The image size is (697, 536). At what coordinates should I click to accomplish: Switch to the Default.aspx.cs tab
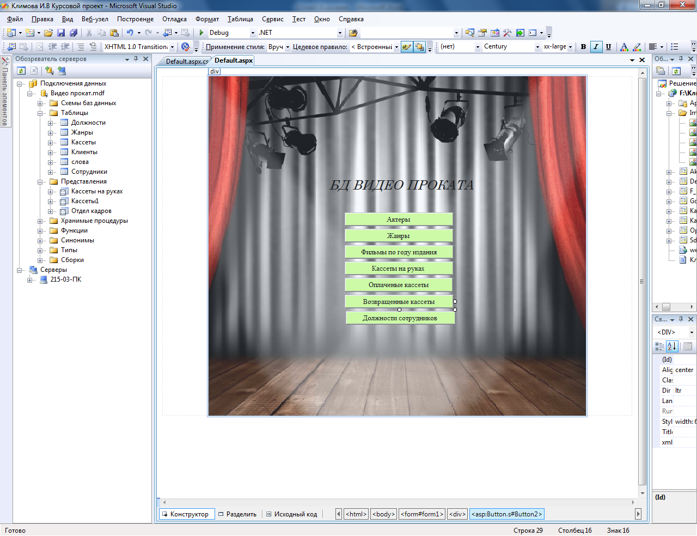click(186, 62)
